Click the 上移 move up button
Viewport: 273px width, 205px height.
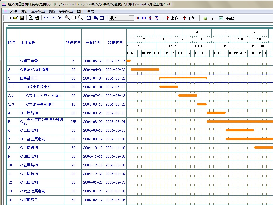[x=172, y=18]
